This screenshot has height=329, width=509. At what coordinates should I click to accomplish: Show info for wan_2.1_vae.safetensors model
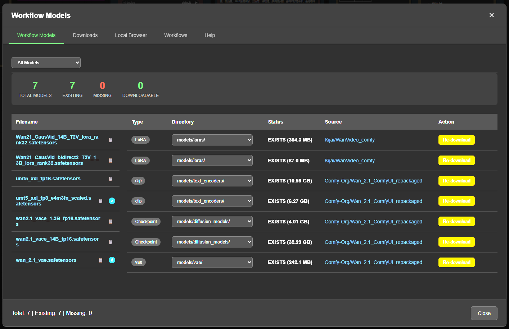coord(112,260)
